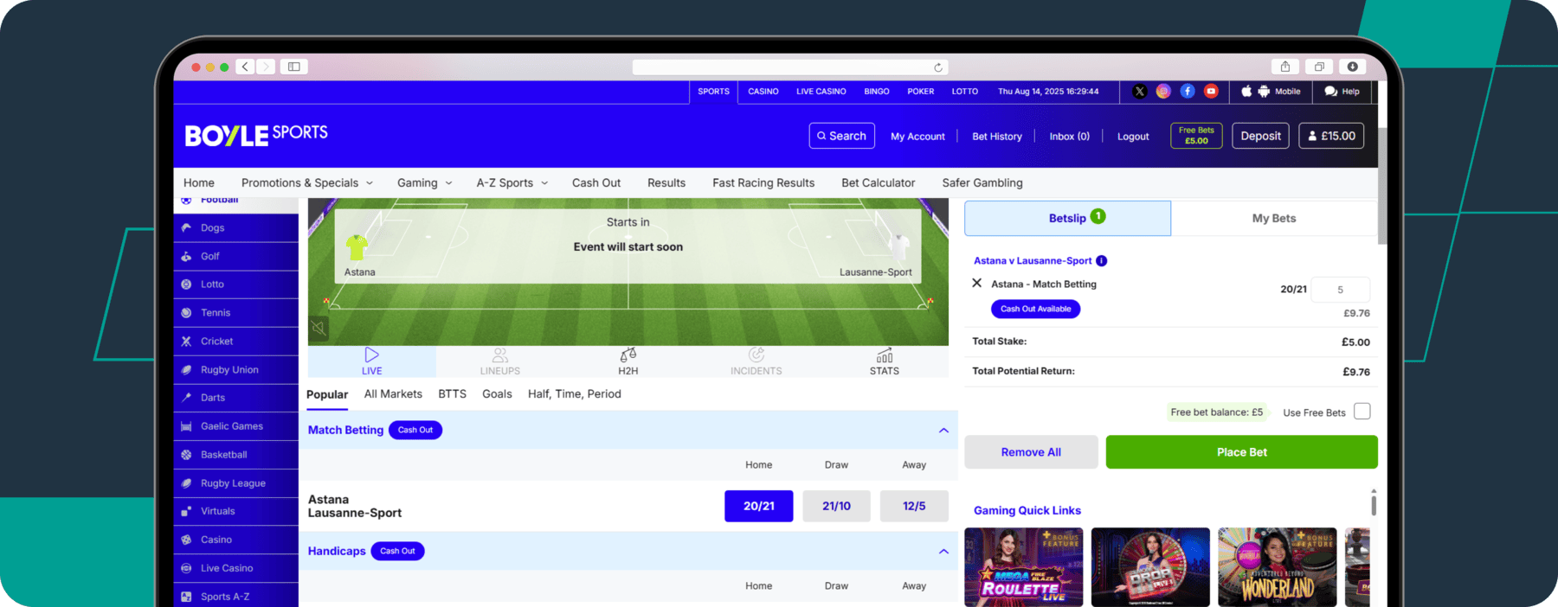1558x607 pixels.
Task: Select Golf in the sports sidebar
Action: (x=236, y=256)
